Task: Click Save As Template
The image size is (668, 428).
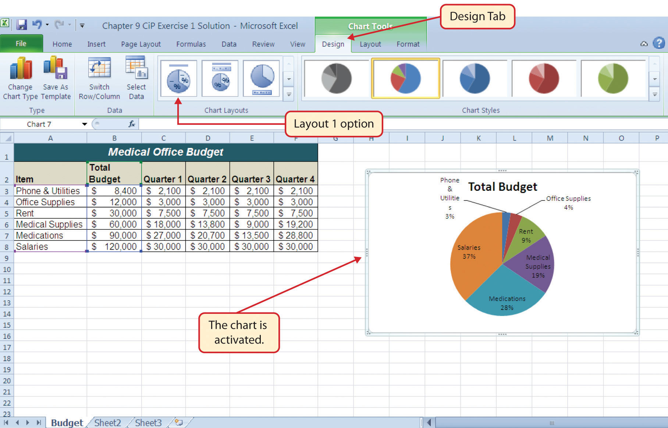Action: 55,78
